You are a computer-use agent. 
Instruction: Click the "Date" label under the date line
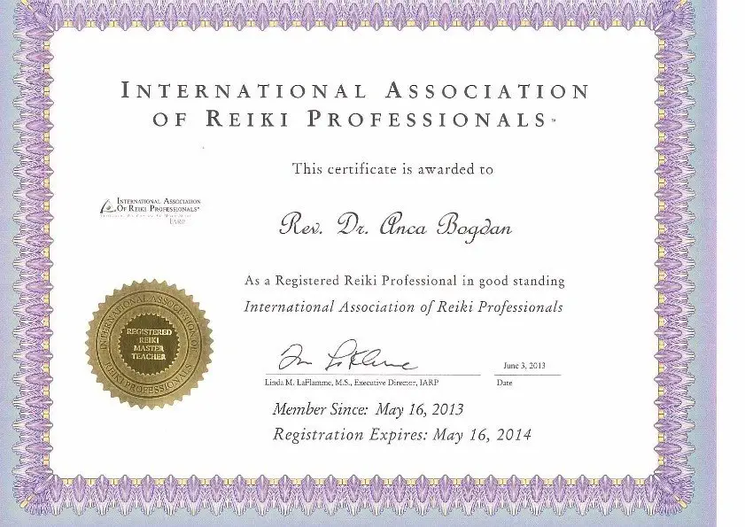[x=505, y=383]
